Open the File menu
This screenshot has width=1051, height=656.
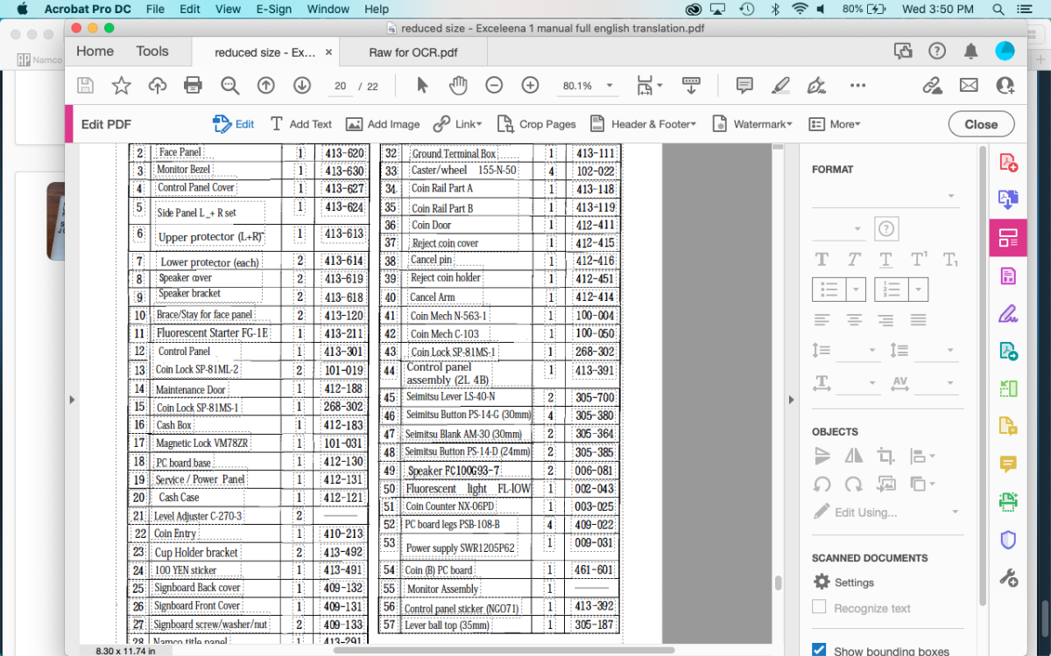point(155,9)
